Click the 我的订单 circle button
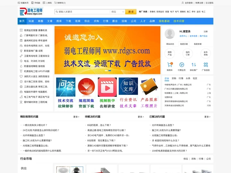Image resolution: width=231 pixels, height=173 pixels. pyautogui.click(x=188, y=54)
